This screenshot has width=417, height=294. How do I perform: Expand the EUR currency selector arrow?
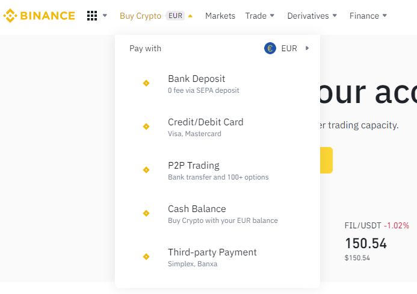pos(307,48)
